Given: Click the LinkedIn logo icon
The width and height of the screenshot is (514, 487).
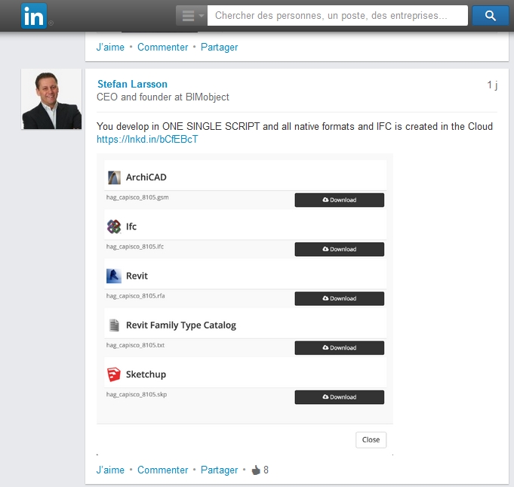Looking at the screenshot, I should 33,16.
